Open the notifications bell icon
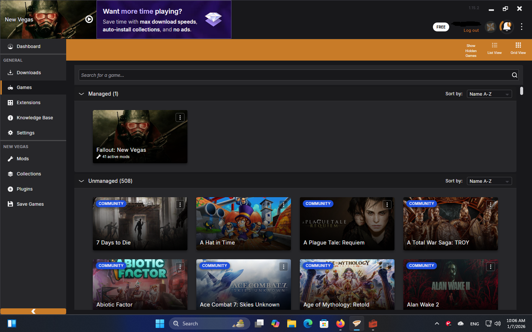 (506, 27)
